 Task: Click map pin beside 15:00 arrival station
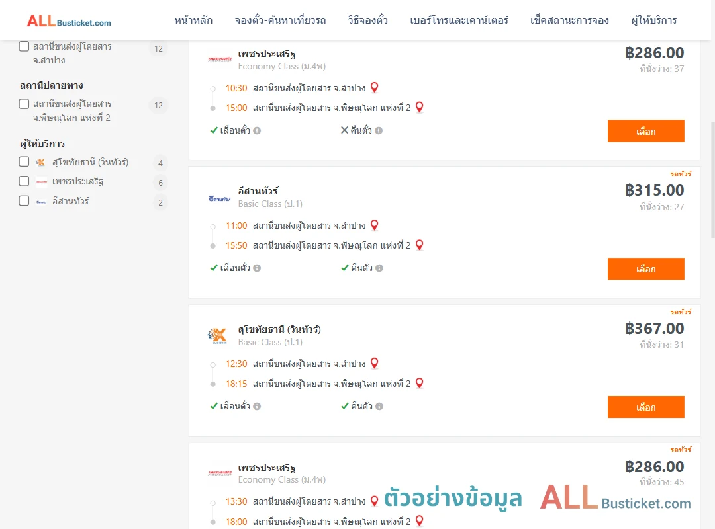coord(420,107)
